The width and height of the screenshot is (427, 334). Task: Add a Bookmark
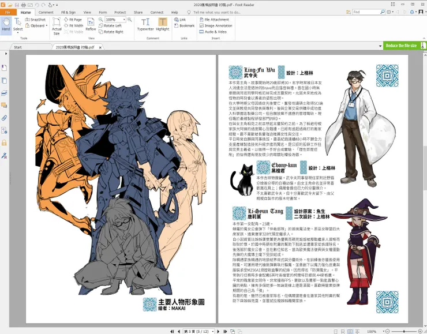click(185, 25)
